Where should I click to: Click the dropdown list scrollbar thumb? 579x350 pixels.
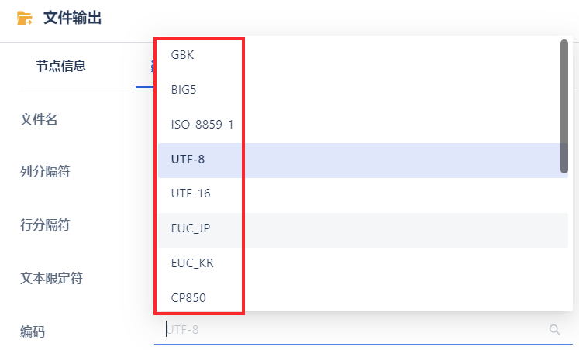tap(563, 106)
